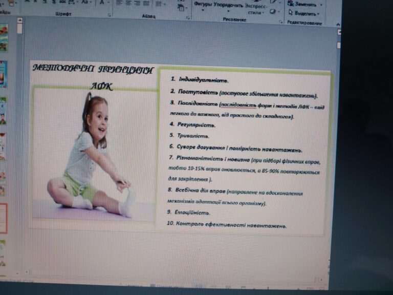This screenshot has width=393, height=295.
Task: Click the shape effects icon under Рисование
Action: (x=273, y=11)
